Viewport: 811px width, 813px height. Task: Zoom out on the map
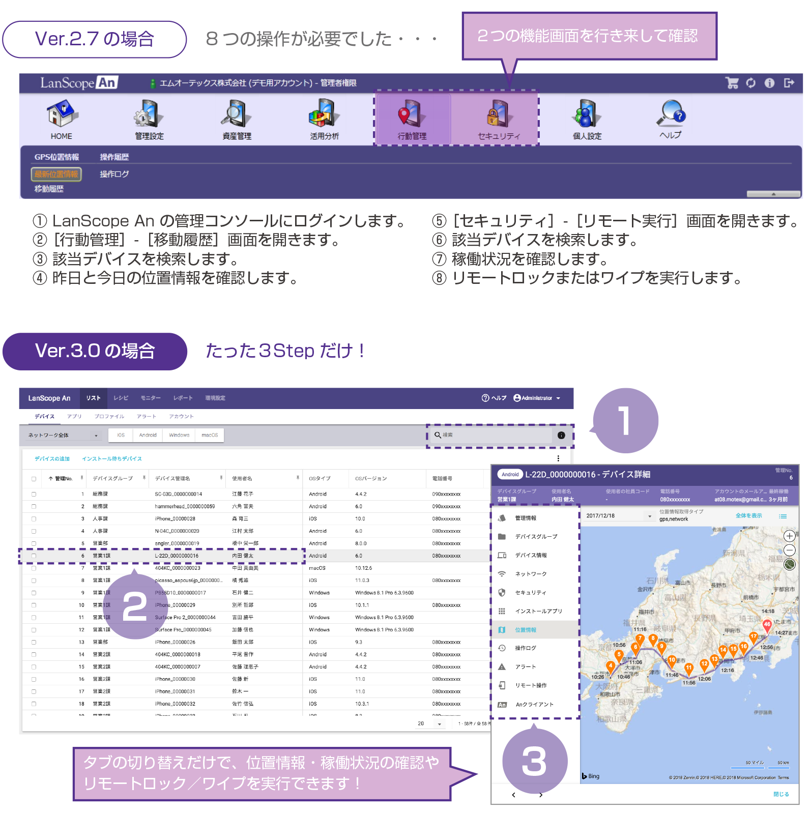tap(789, 550)
